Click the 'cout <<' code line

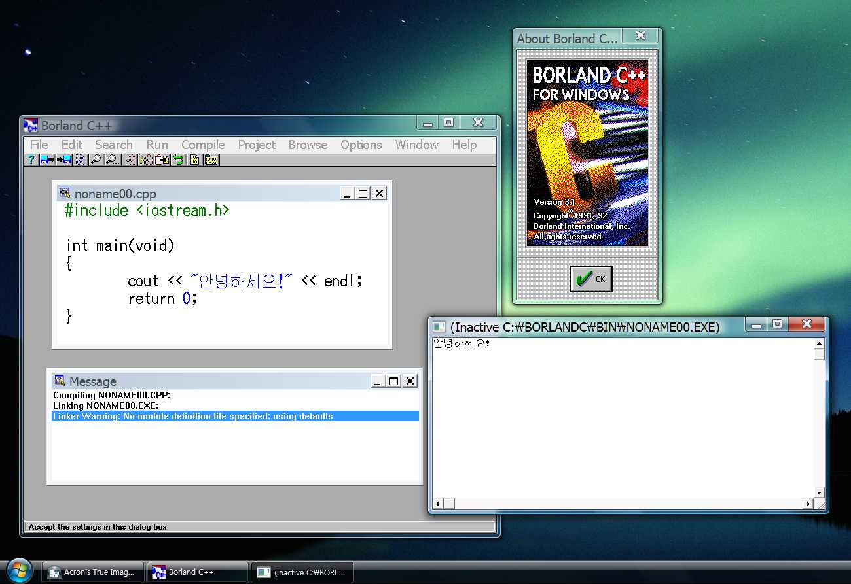click(x=245, y=281)
